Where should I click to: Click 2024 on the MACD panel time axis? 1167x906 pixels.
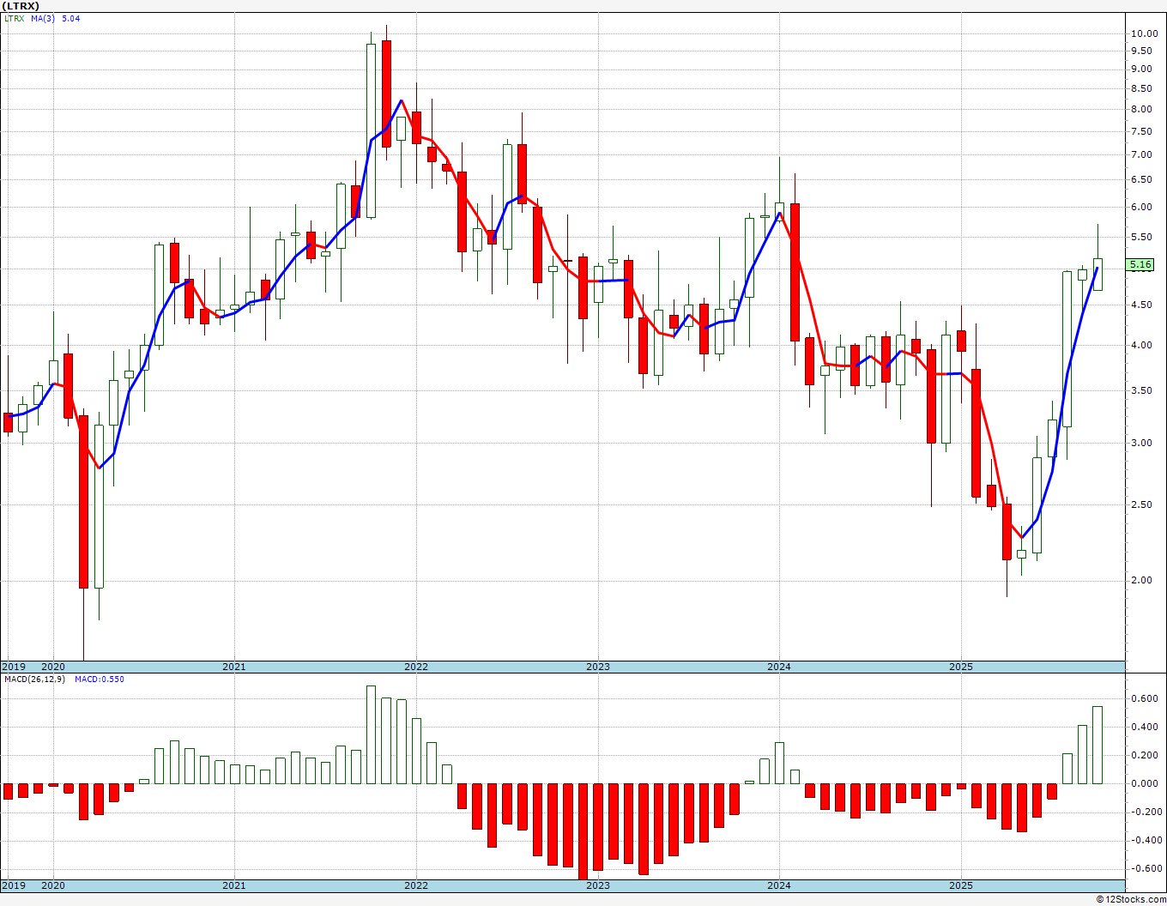point(779,885)
